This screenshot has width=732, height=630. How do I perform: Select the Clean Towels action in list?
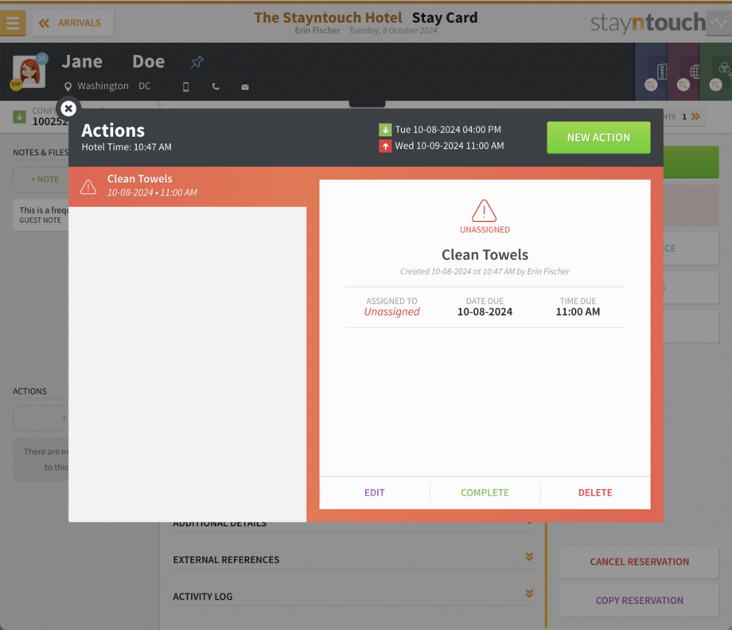coord(187,185)
